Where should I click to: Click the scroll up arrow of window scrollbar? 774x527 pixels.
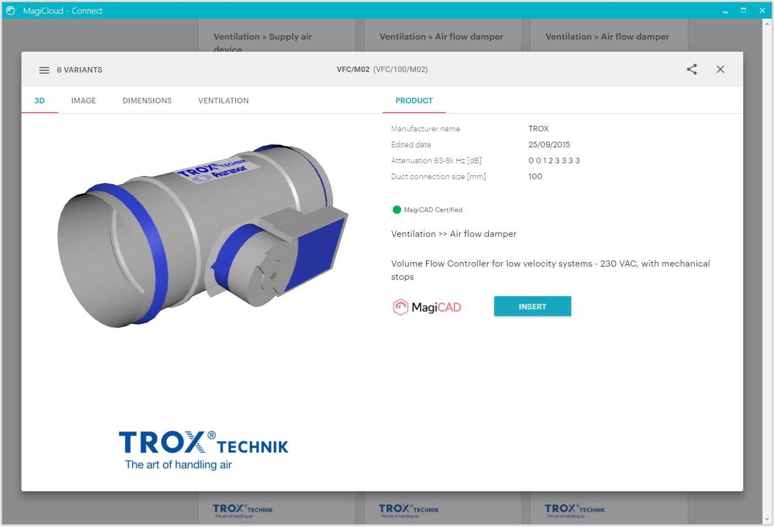pos(767,24)
